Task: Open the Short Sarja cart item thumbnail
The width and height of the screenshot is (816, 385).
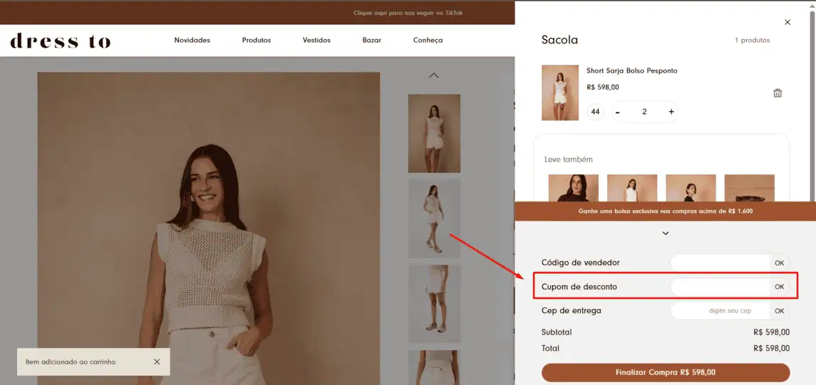Action: tap(560, 93)
